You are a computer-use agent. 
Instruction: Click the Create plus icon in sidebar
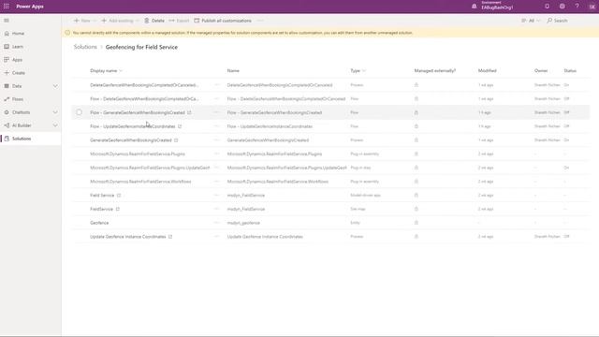7,73
